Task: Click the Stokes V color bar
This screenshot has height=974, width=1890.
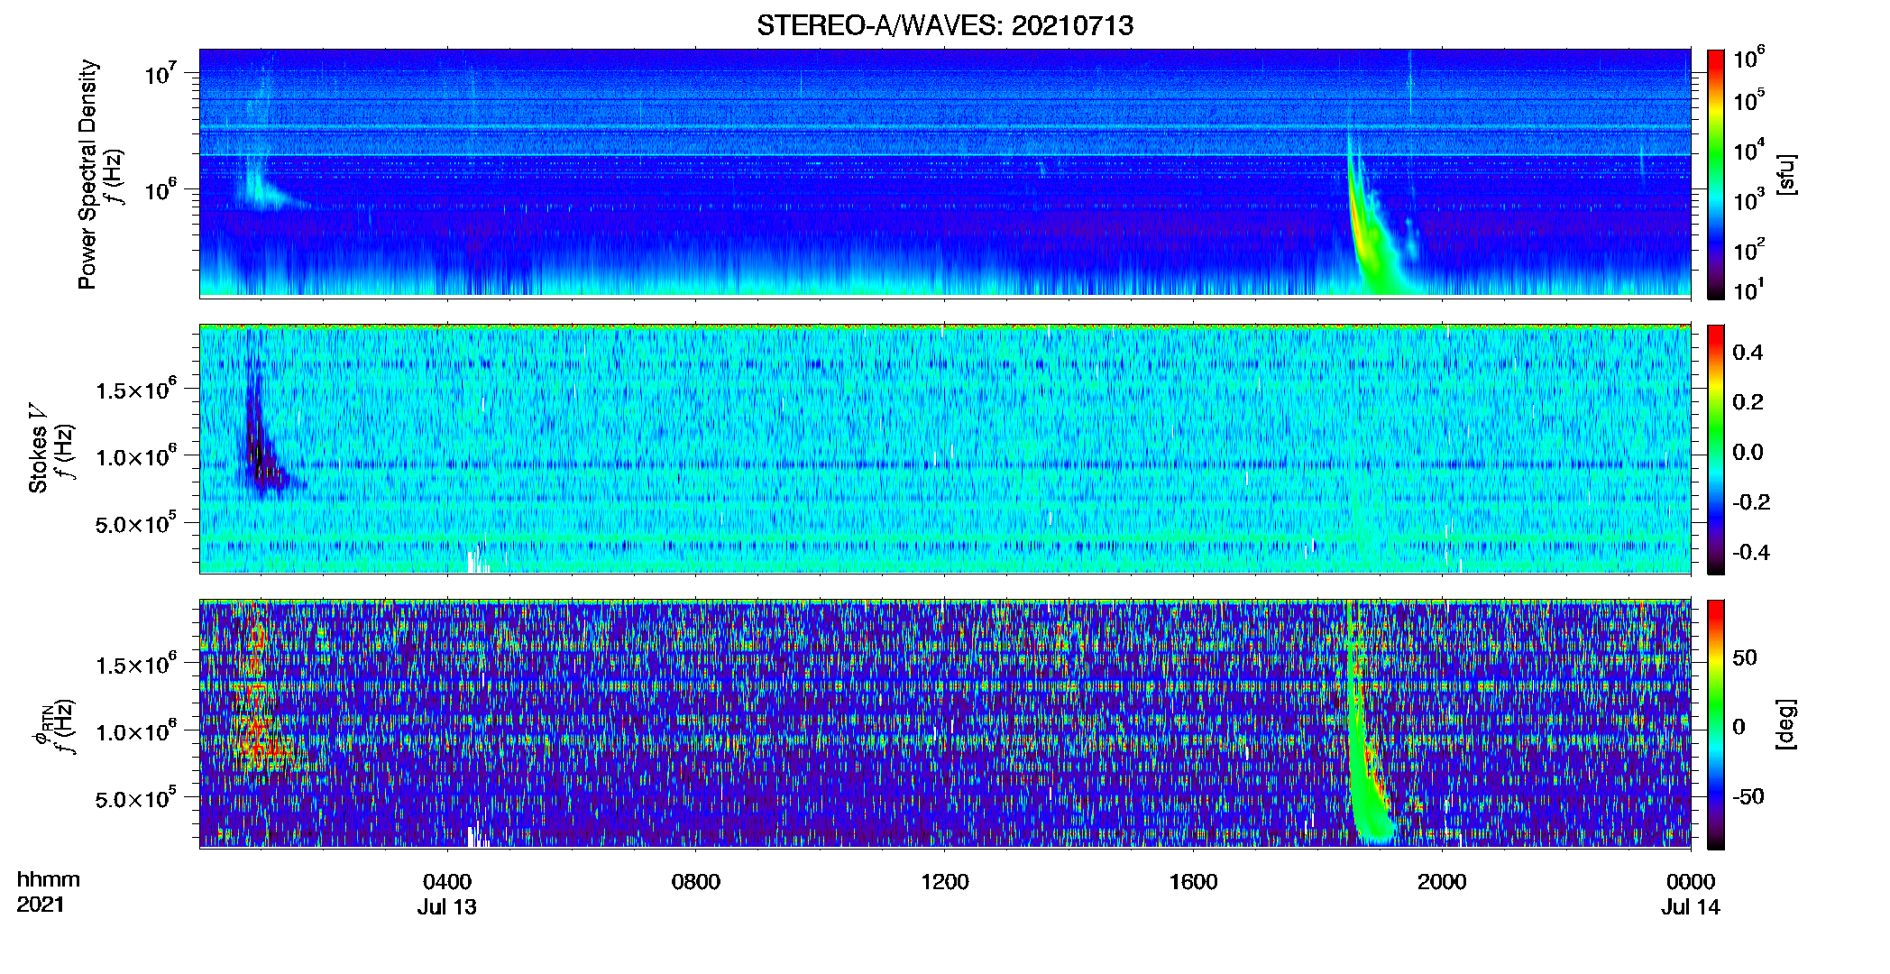Action: pos(1715,449)
